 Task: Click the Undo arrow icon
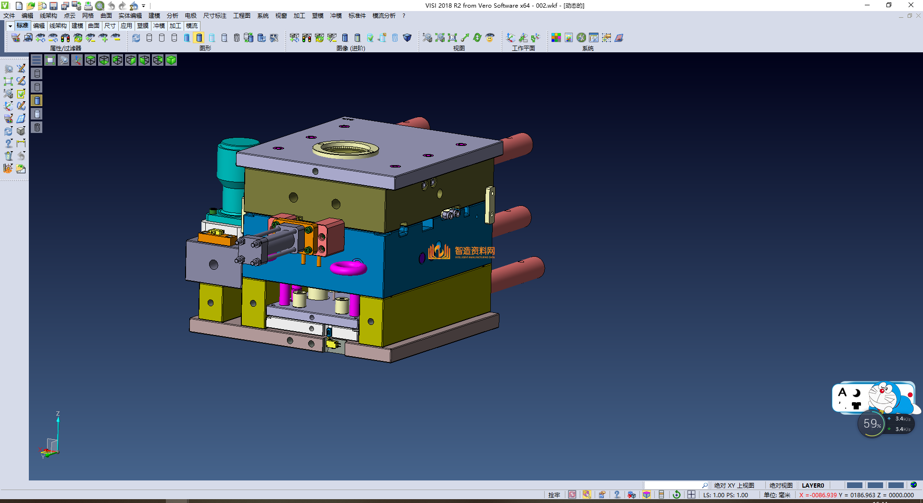tap(112, 6)
